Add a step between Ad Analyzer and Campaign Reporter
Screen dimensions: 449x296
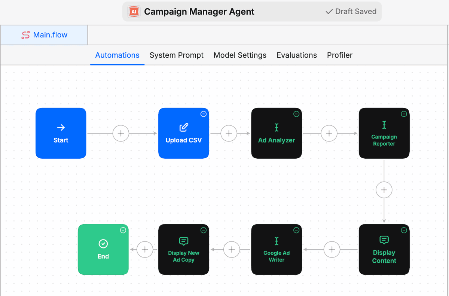pos(329,133)
